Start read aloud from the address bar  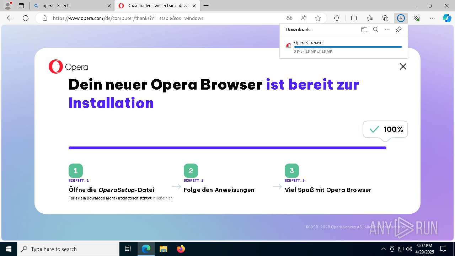click(x=304, y=18)
